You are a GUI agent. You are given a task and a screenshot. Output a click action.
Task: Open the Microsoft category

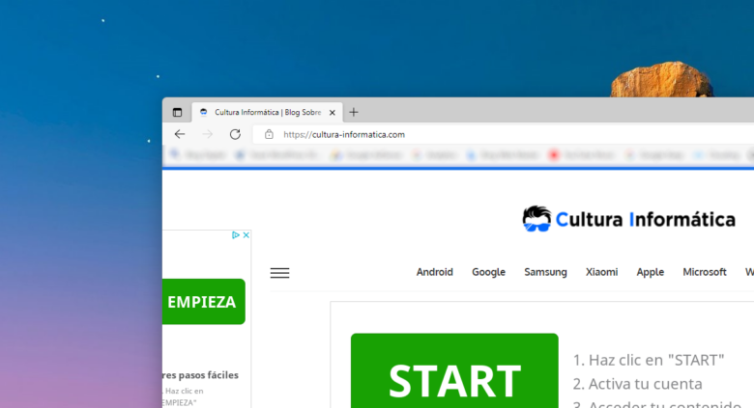click(x=705, y=272)
